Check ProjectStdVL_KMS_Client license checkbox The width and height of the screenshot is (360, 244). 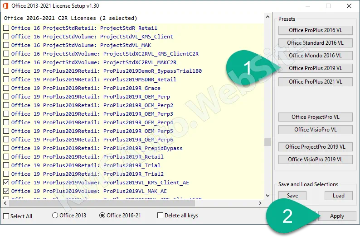pyautogui.click(x=6, y=37)
